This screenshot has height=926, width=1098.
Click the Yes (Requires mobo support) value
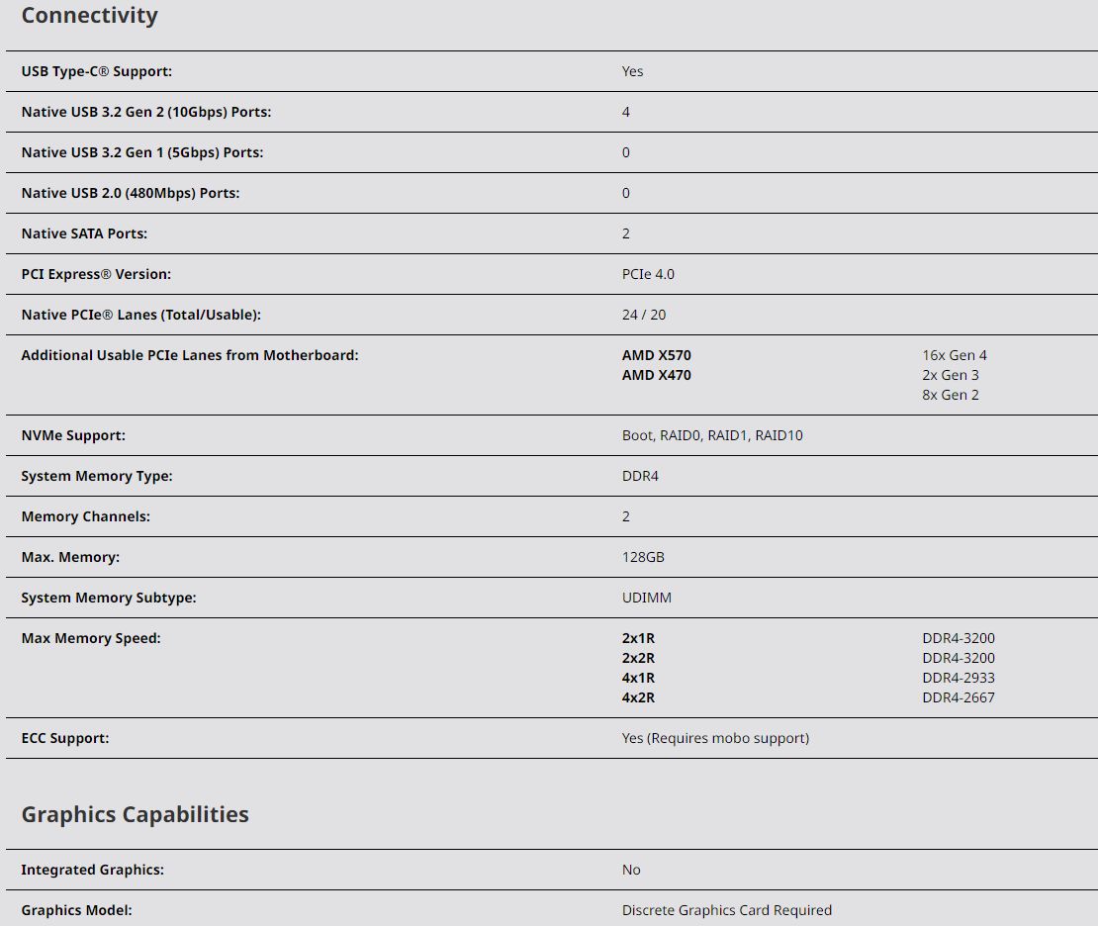tap(715, 738)
